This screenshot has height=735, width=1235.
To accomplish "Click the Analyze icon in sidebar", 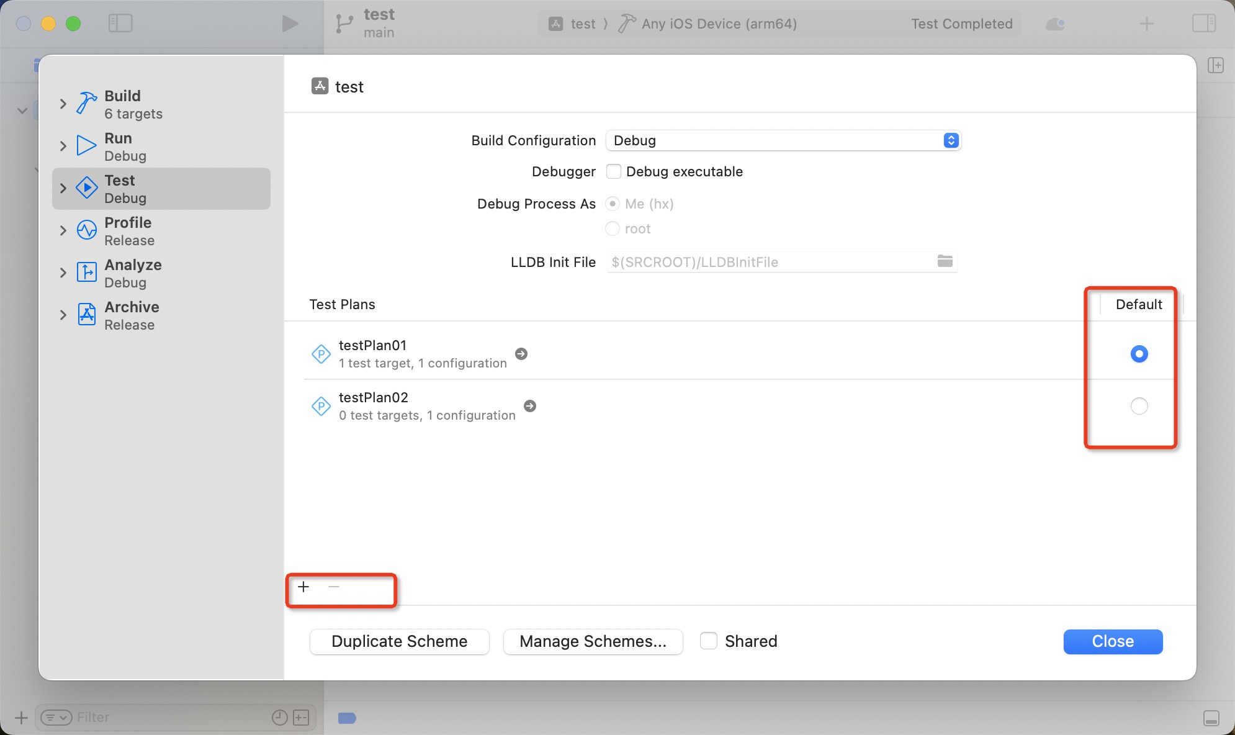I will coord(86,273).
